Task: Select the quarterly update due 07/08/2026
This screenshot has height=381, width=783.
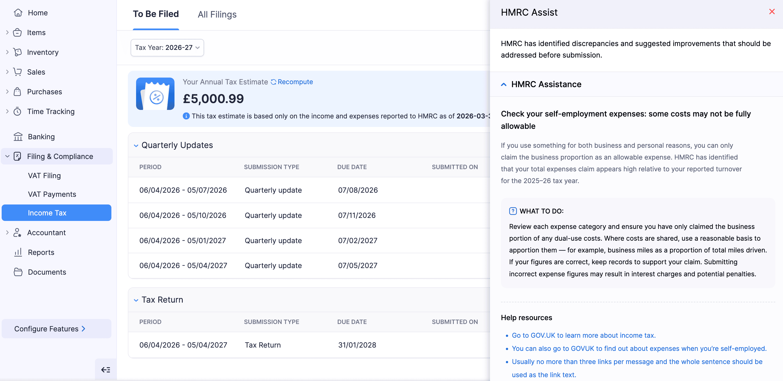Action: click(x=309, y=190)
